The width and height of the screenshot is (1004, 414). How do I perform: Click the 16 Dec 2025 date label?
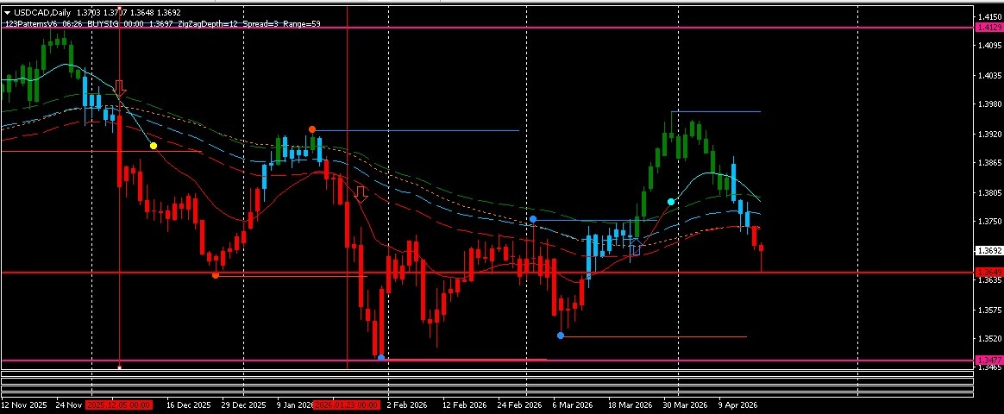189,405
